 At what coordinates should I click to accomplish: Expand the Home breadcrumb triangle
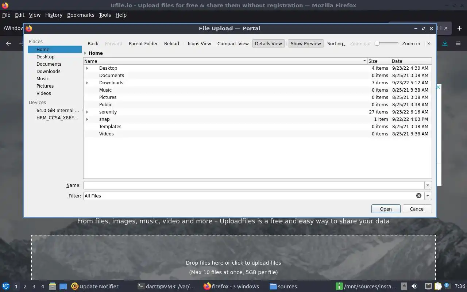(x=85, y=53)
